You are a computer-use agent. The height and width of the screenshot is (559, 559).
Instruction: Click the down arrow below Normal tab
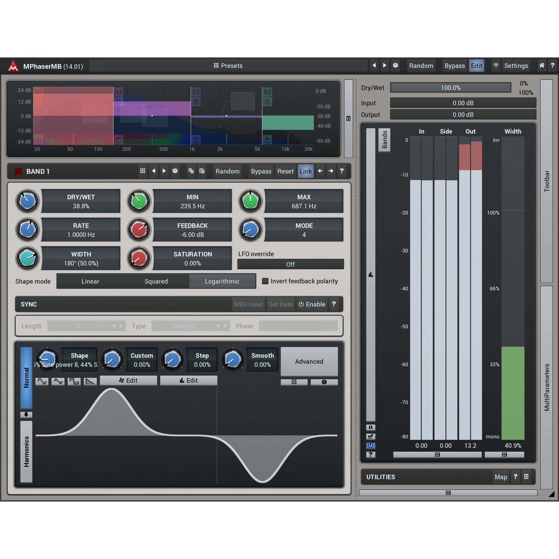click(x=26, y=414)
